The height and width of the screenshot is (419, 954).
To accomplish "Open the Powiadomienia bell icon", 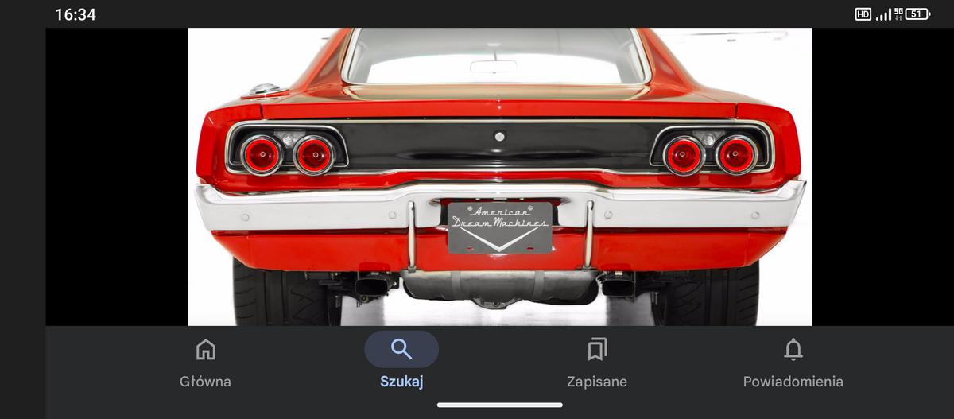I will click(793, 349).
